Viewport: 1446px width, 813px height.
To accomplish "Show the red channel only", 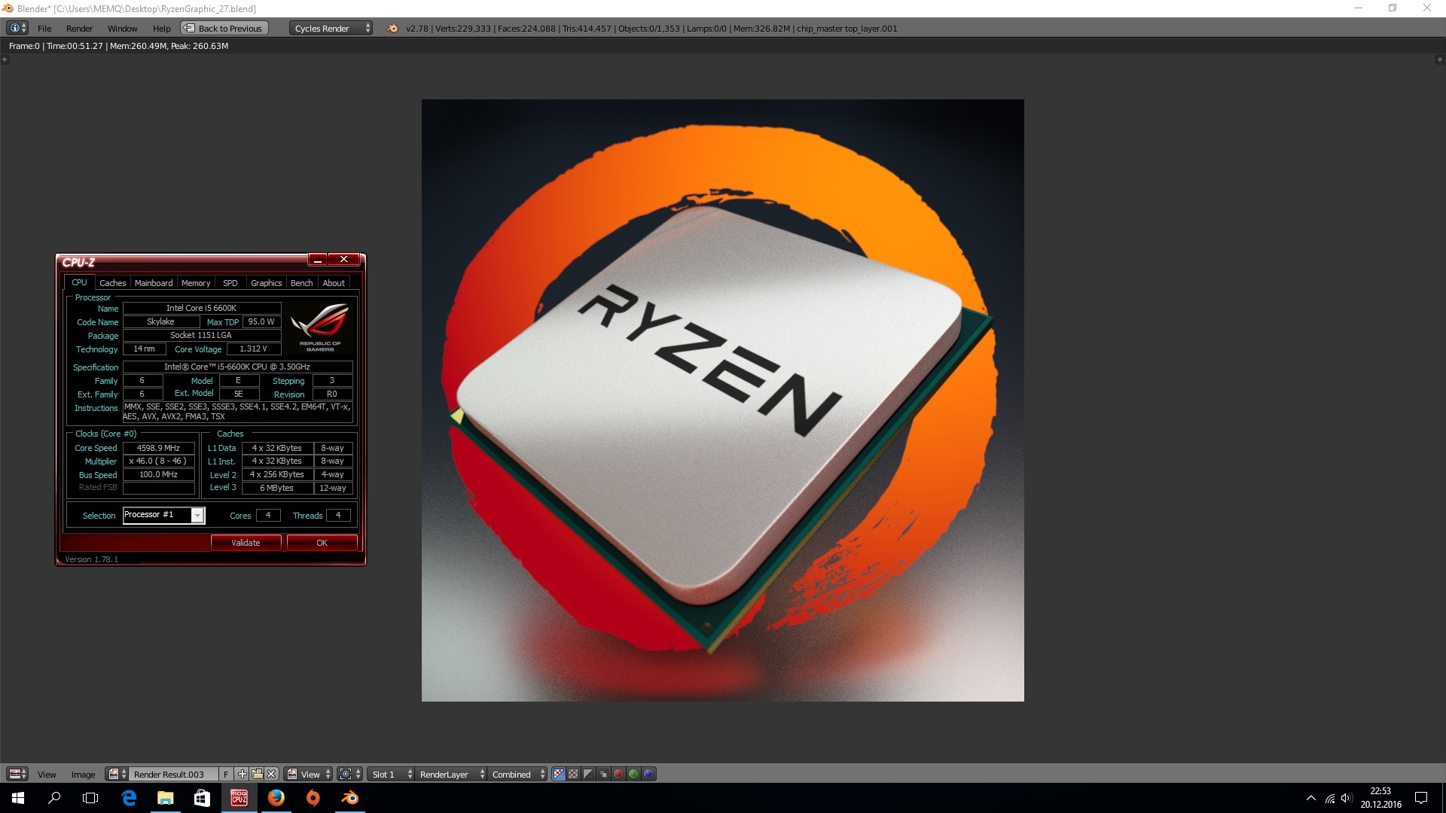I will pyautogui.click(x=618, y=774).
